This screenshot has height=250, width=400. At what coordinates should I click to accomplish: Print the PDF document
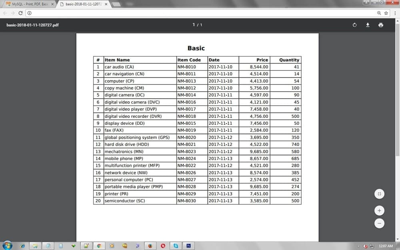click(380, 25)
